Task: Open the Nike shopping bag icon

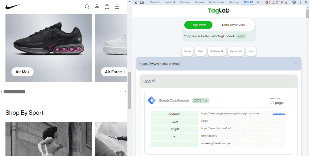Action: click(107, 7)
